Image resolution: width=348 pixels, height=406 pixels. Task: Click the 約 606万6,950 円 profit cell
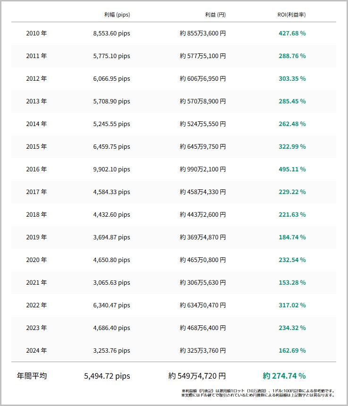tap(203, 79)
